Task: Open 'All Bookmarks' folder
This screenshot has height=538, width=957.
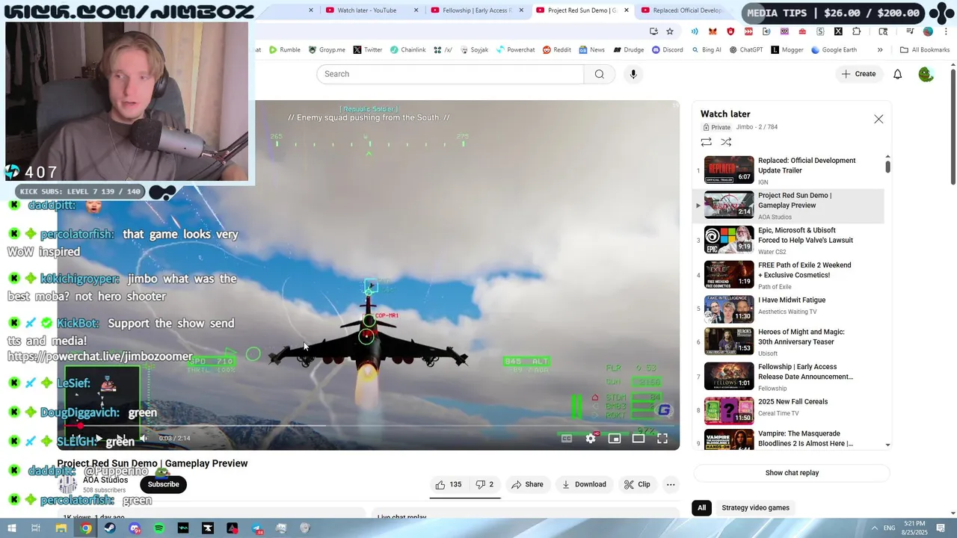Action: coord(925,50)
